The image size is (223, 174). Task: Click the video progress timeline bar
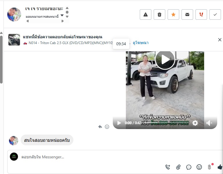click(x=166, y=123)
